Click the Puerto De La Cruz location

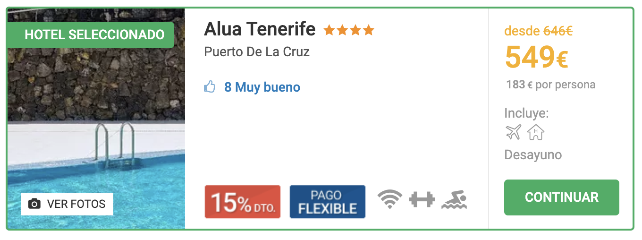point(257,52)
